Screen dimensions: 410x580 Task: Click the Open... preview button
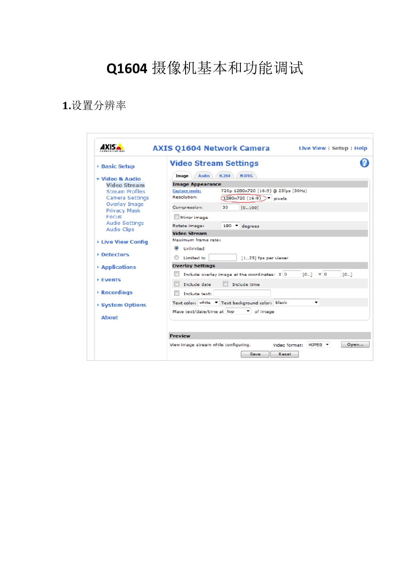(x=355, y=344)
